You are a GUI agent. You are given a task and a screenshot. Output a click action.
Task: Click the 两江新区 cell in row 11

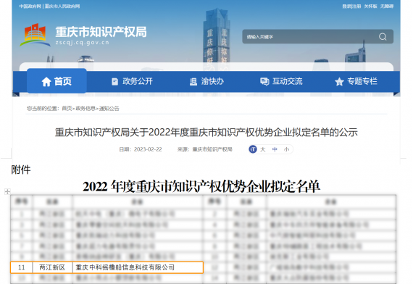click(52, 267)
